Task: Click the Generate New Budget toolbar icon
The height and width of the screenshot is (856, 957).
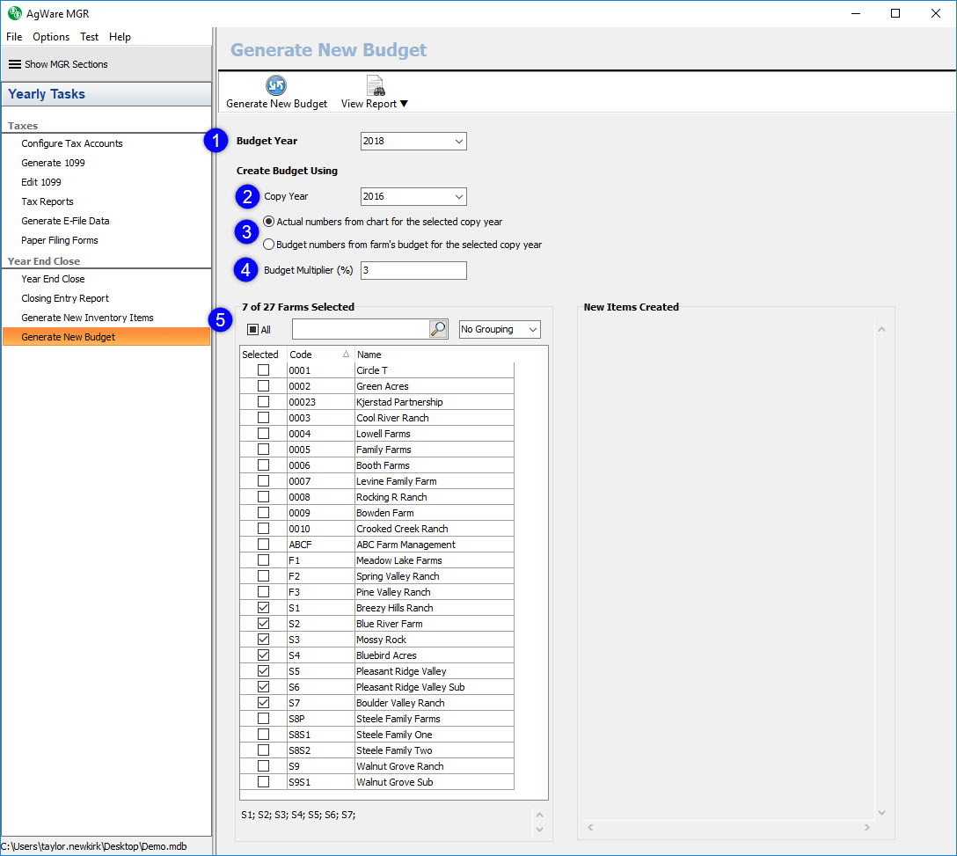Action: point(276,85)
